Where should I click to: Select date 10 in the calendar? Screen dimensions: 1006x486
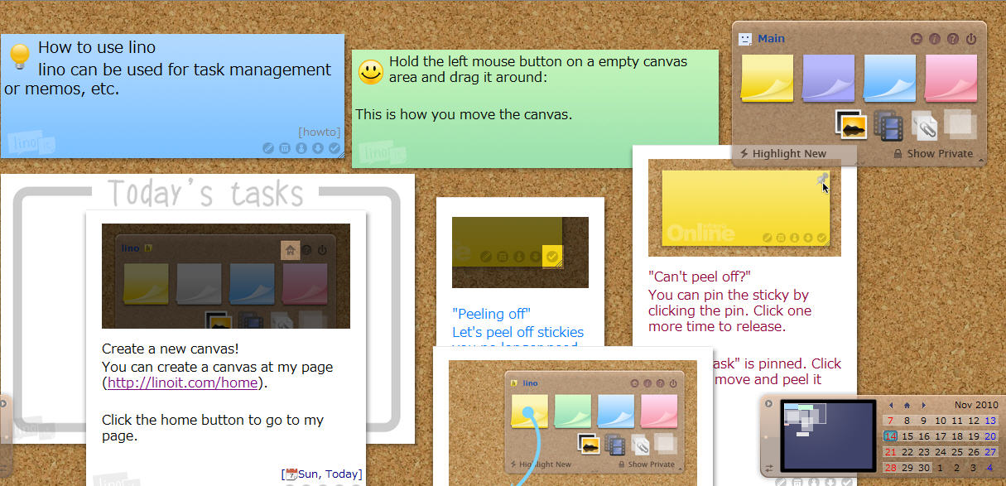tap(941, 421)
